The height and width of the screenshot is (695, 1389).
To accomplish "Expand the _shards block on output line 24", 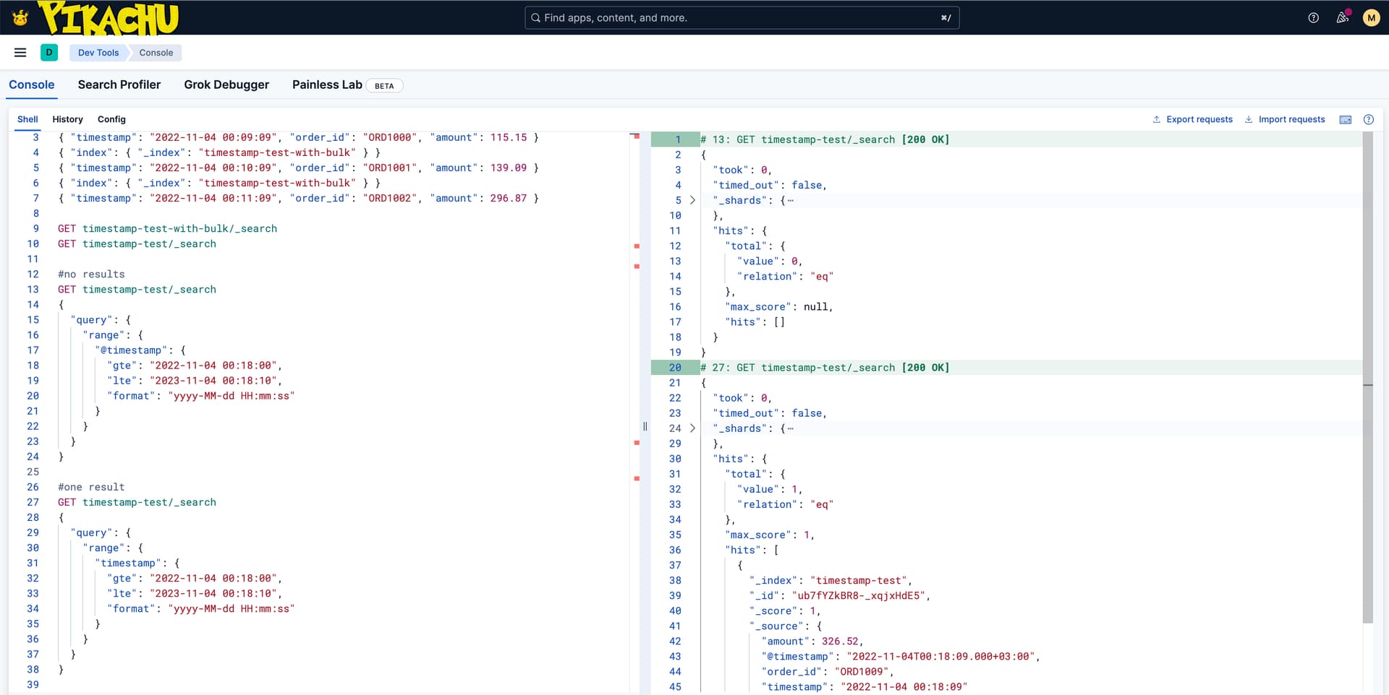I will tap(692, 428).
